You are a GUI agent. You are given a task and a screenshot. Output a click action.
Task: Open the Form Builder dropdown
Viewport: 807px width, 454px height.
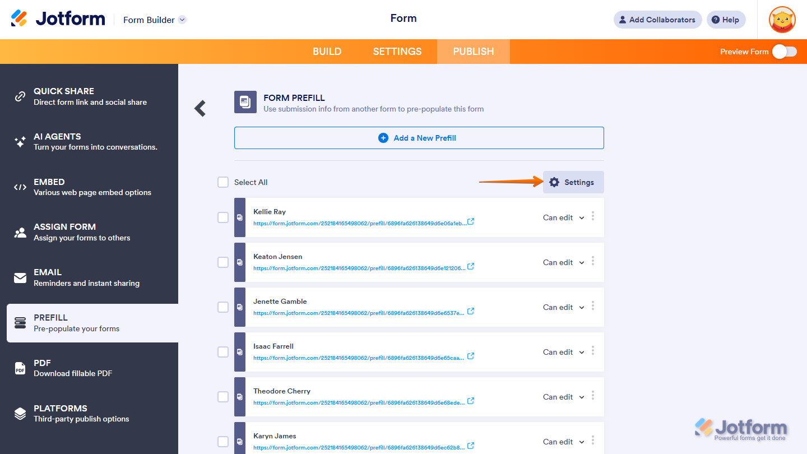click(x=154, y=20)
